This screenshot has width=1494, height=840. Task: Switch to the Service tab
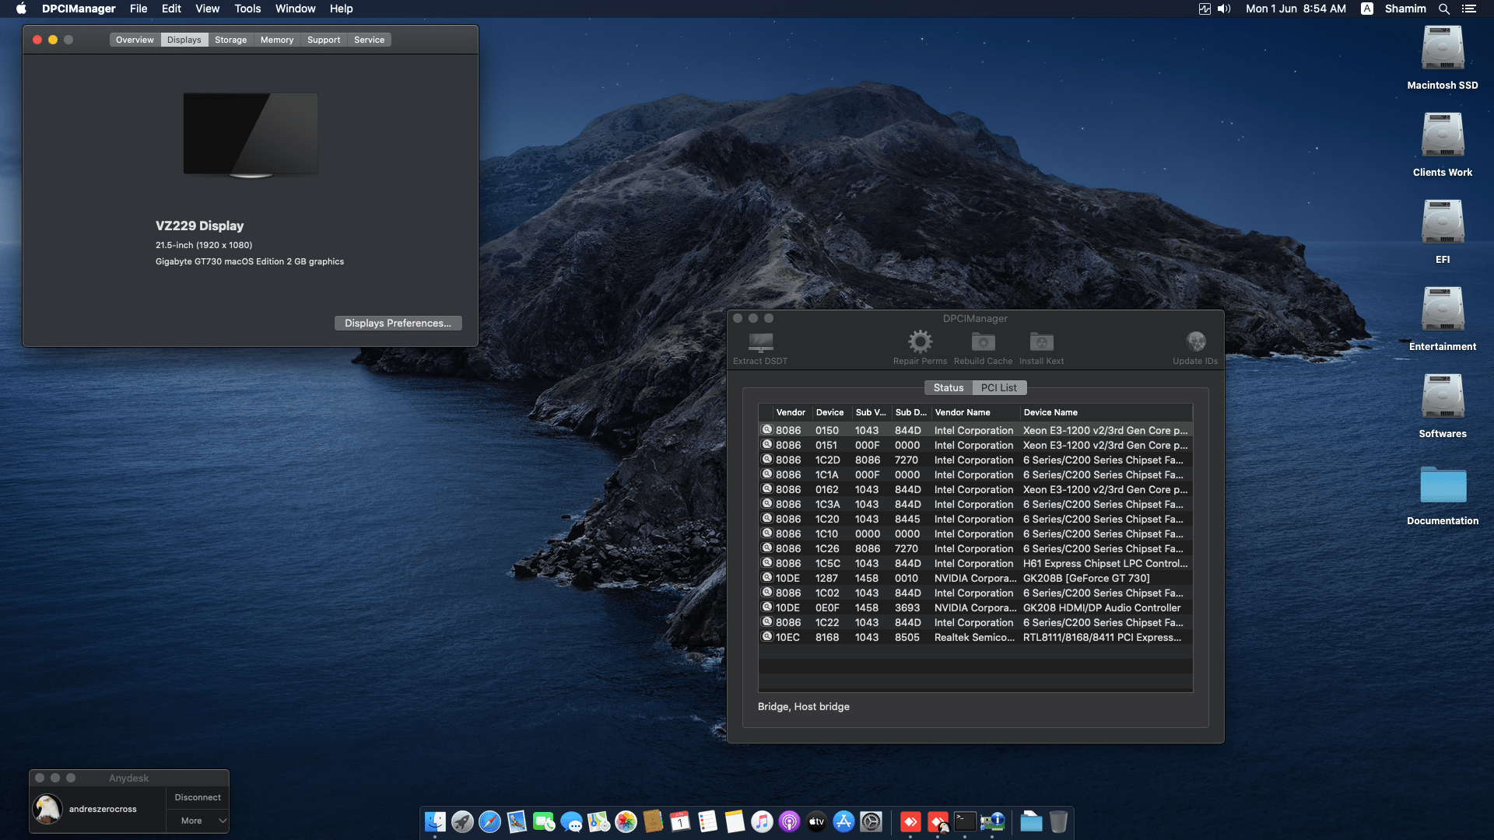[369, 40]
